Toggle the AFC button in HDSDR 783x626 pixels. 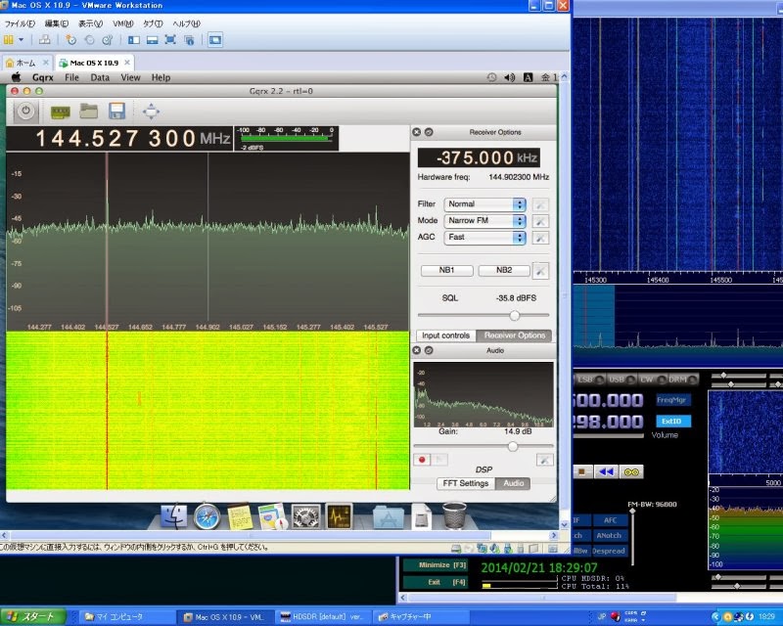[610, 520]
